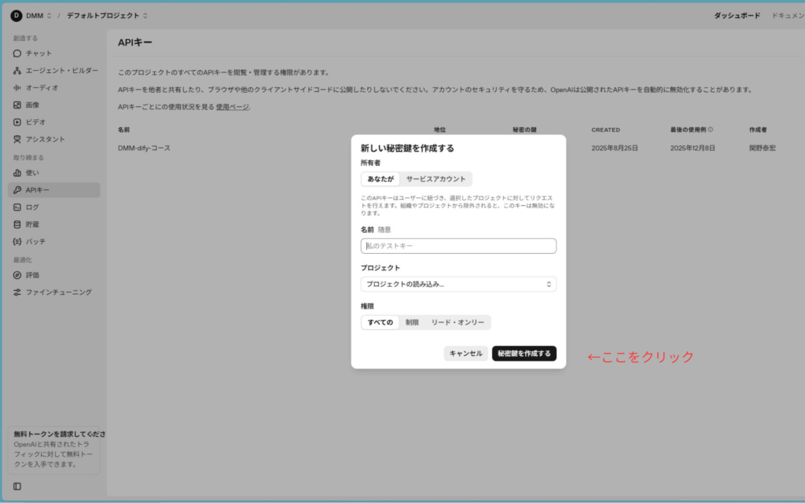Click the 秘密鍵を作成する button

(524, 354)
